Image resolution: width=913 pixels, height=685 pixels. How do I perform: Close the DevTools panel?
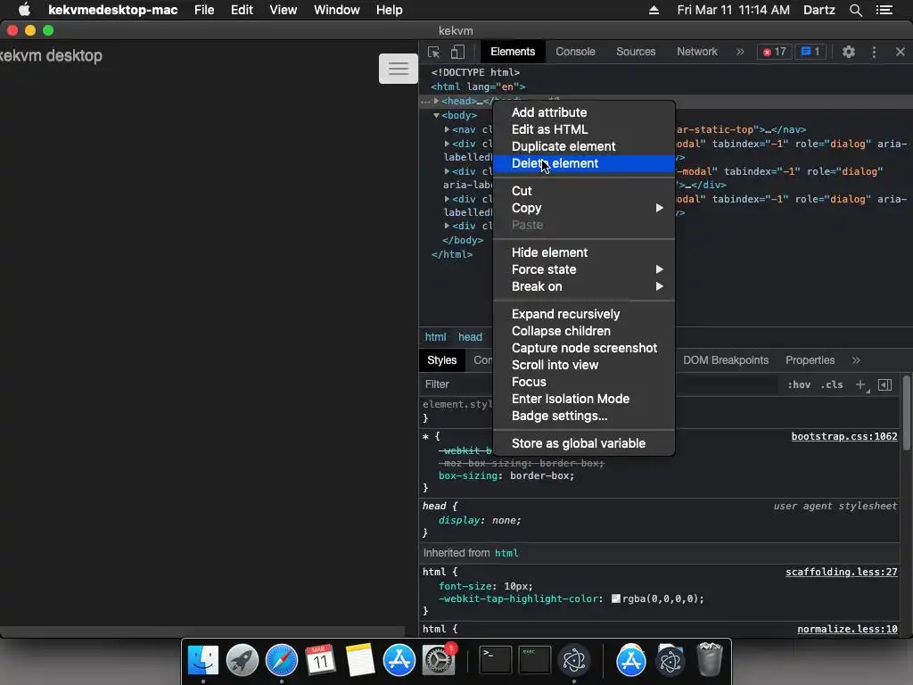pos(901,52)
